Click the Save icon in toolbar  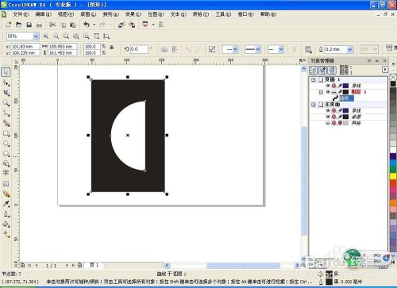29,25
